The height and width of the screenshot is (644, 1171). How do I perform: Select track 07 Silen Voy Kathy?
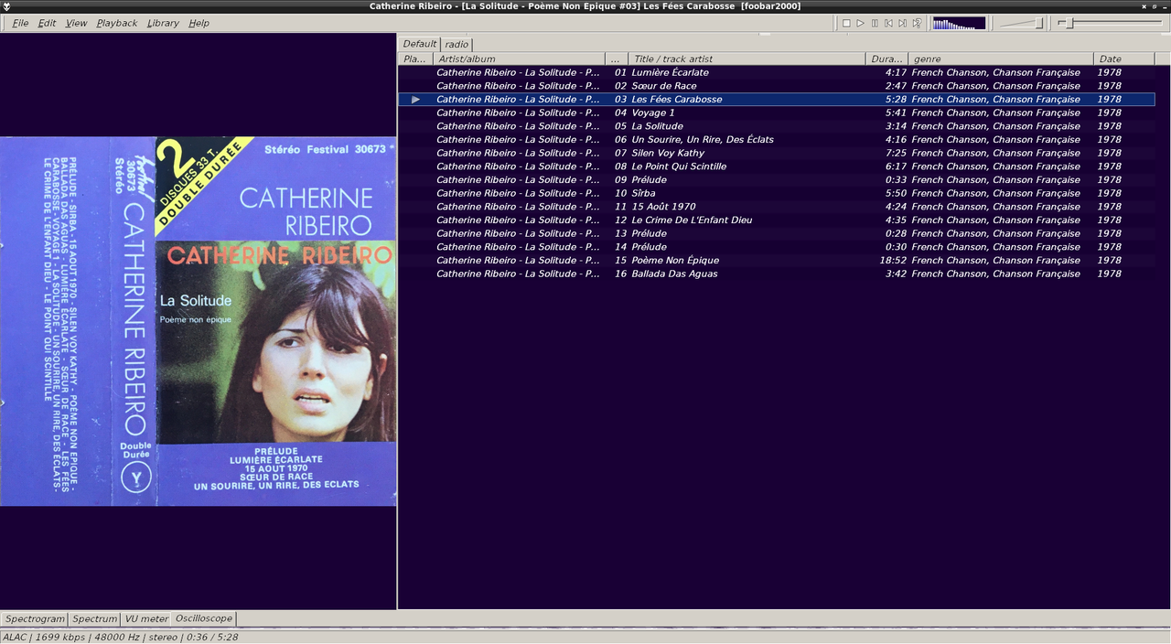pos(777,153)
